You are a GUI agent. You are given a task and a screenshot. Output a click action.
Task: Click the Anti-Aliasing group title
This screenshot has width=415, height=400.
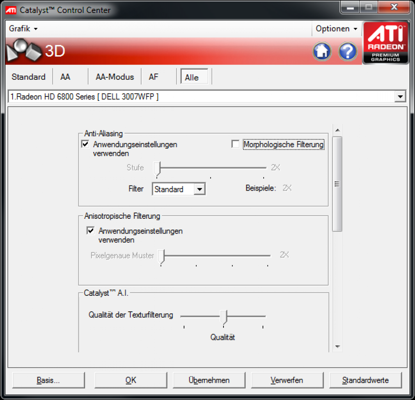103,133
